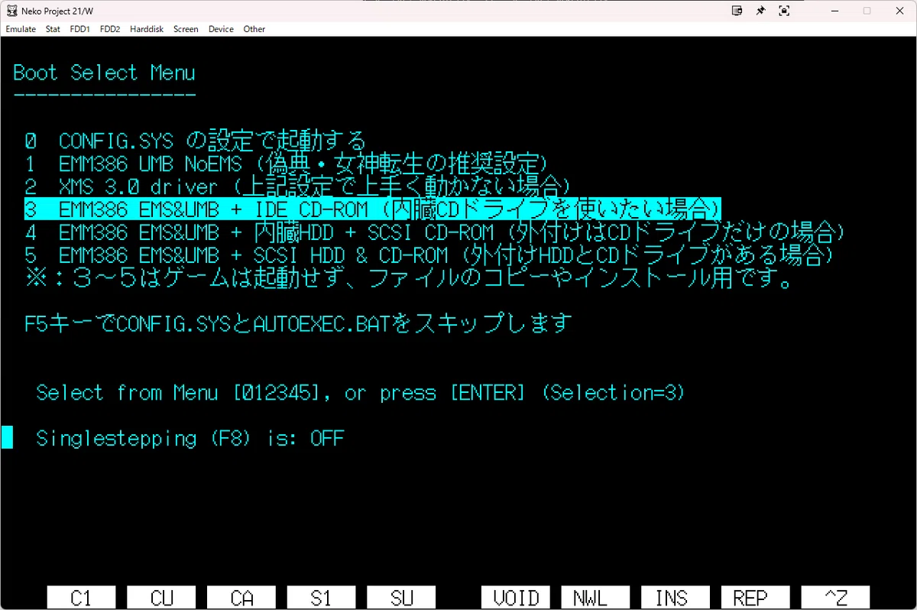Select boot option 0 CONFIG.SYS
Image resolution: width=917 pixels, height=610 pixels.
tap(195, 141)
